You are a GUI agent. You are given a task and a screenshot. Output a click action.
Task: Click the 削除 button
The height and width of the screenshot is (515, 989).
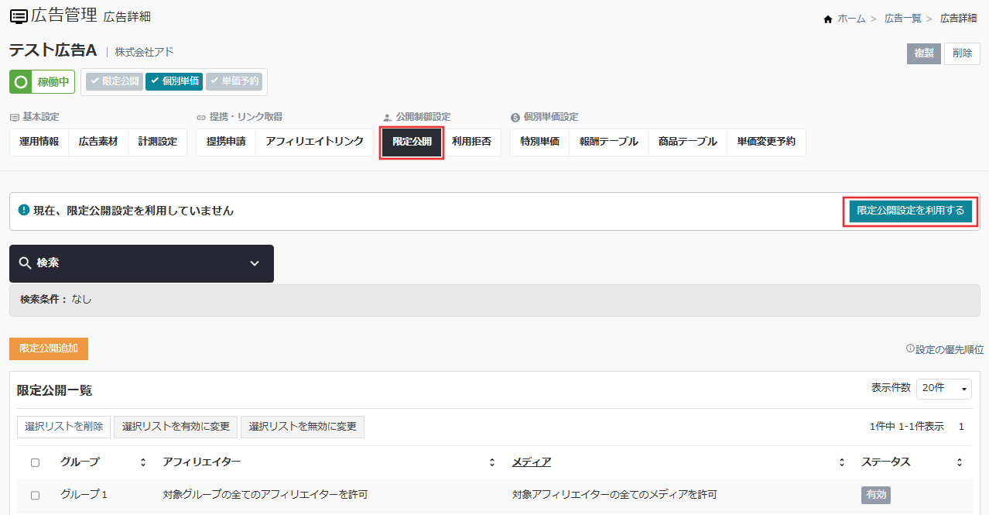pos(962,53)
